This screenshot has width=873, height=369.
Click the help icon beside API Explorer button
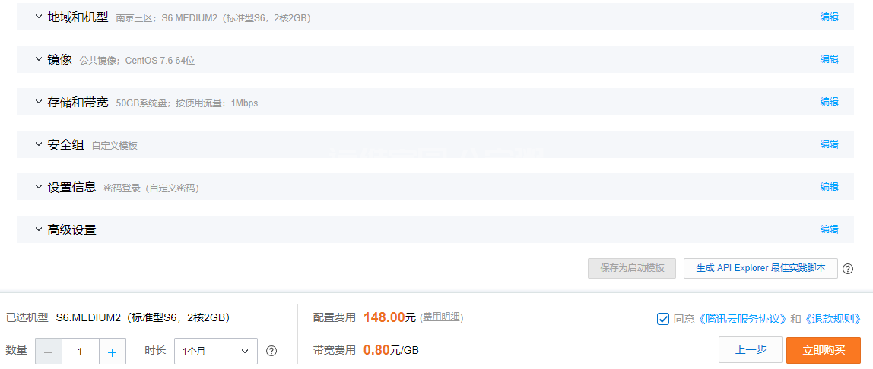(x=847, y=269)
